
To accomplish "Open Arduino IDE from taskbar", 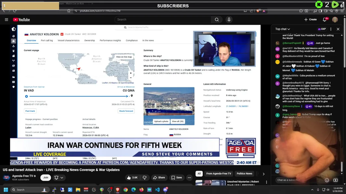I will (x=149, y=190).
